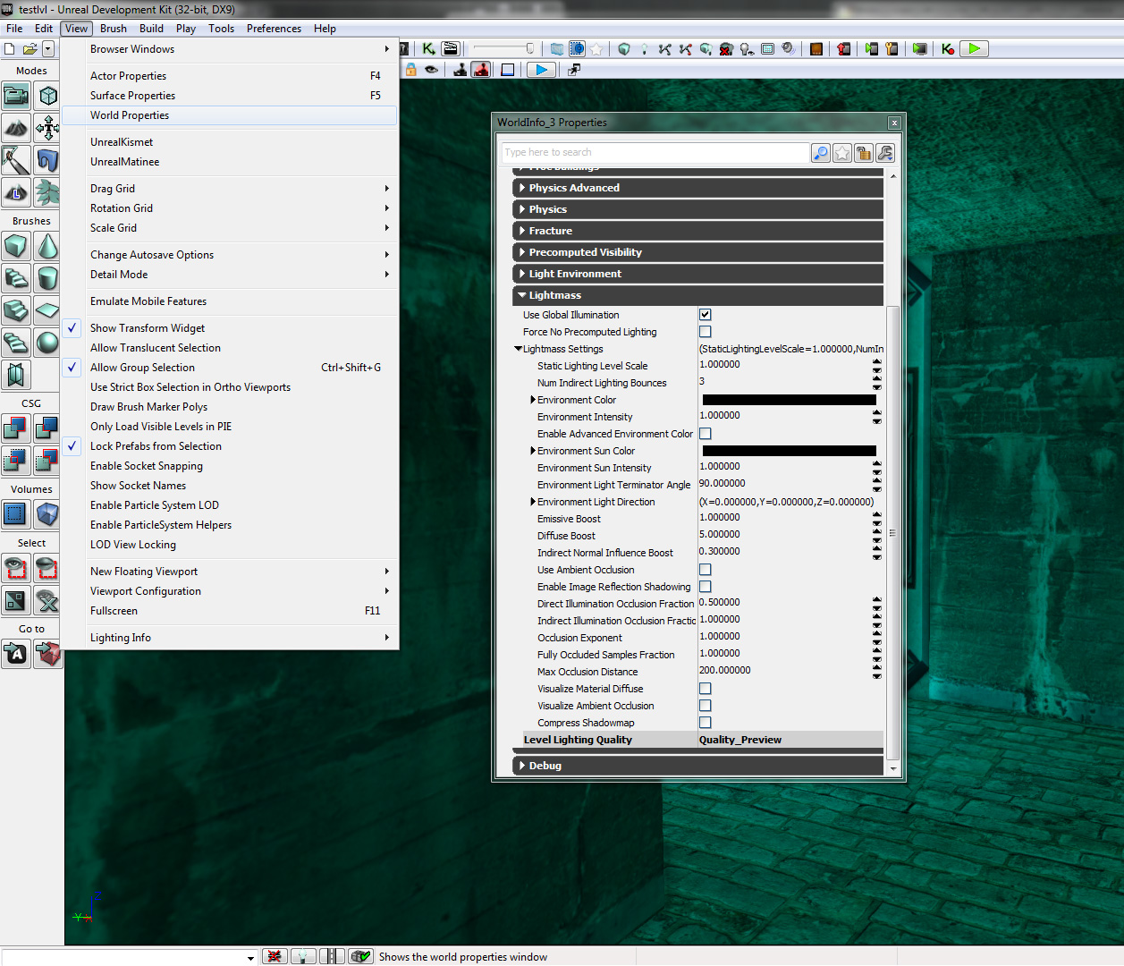Toggle Show Transform Widget menu item
1124x966 pixels.
(x=230, y=328)
